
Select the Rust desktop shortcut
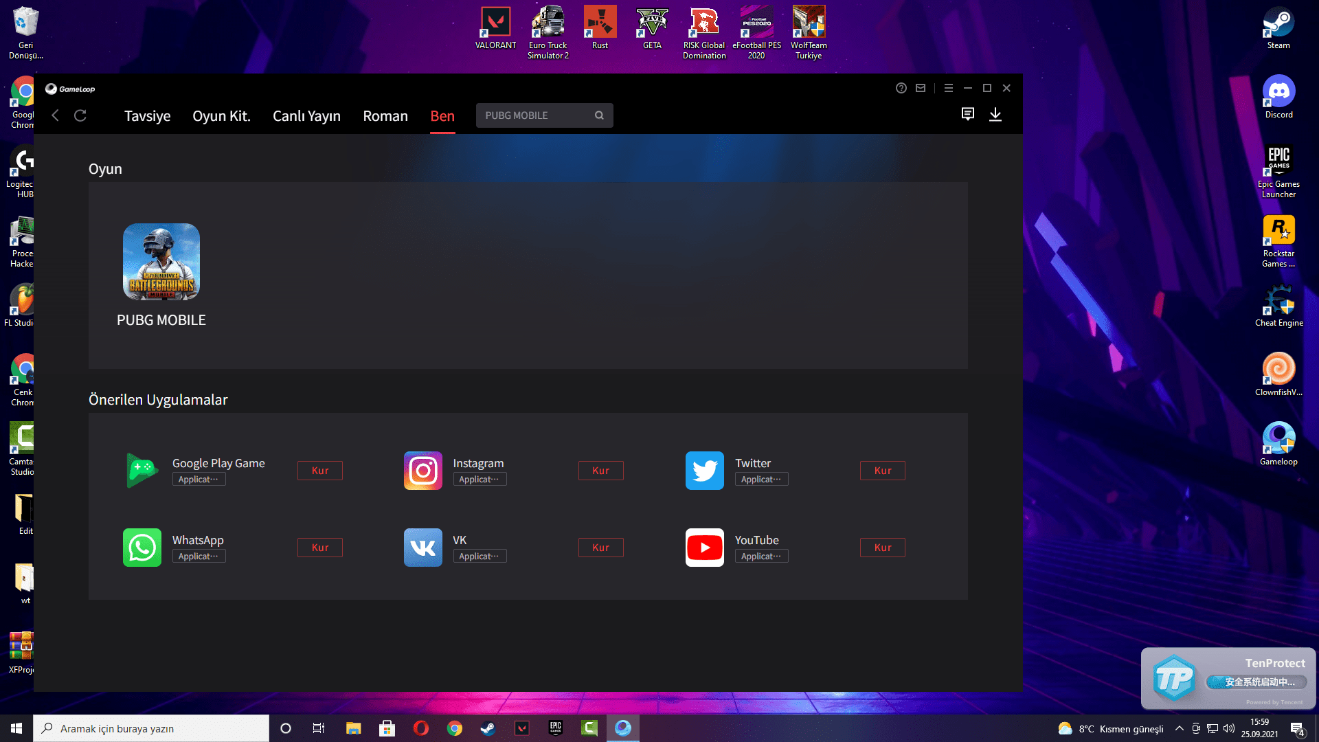point(600,28)
